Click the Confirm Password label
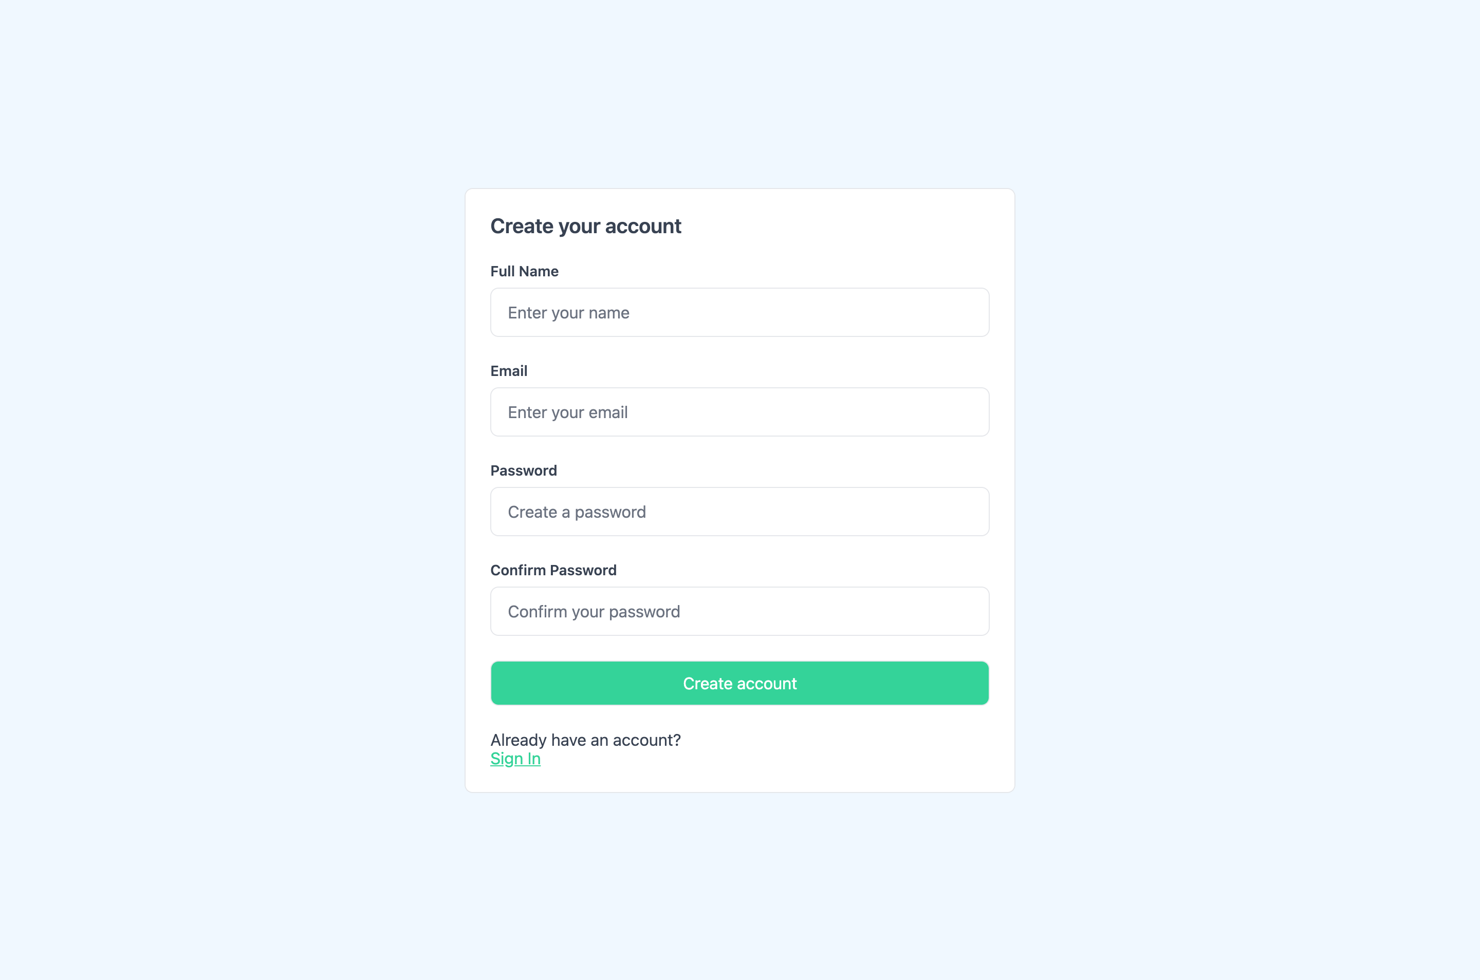Image resolution: width=1480 pixels, height=980 pixels. point(553,570)
